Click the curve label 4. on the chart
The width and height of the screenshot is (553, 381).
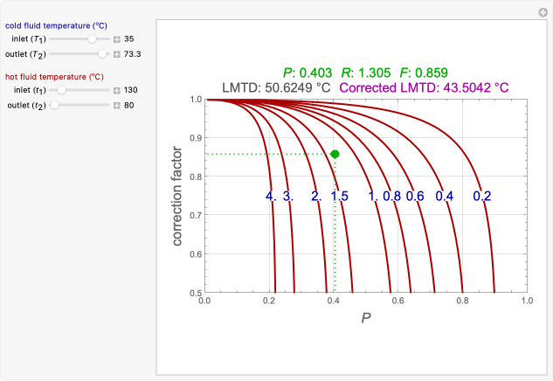click(272, 197)
